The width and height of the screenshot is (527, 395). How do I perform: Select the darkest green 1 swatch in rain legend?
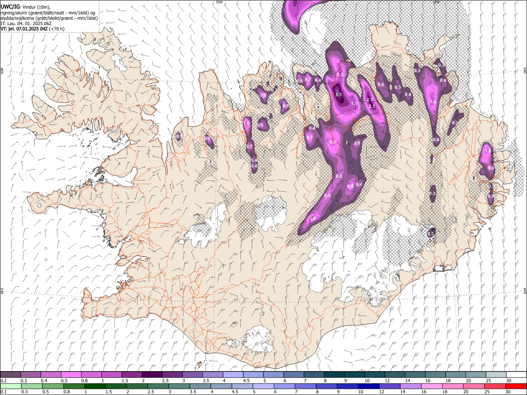coord(95,386)
